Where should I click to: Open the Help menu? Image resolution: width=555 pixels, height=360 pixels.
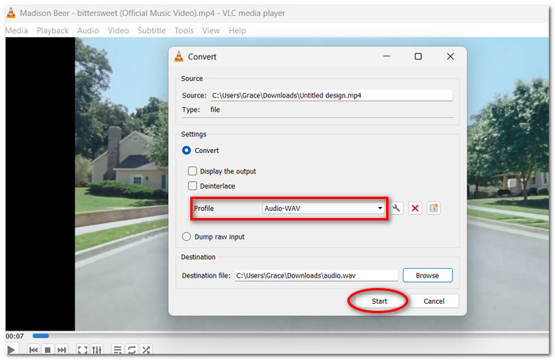point(237,30)
